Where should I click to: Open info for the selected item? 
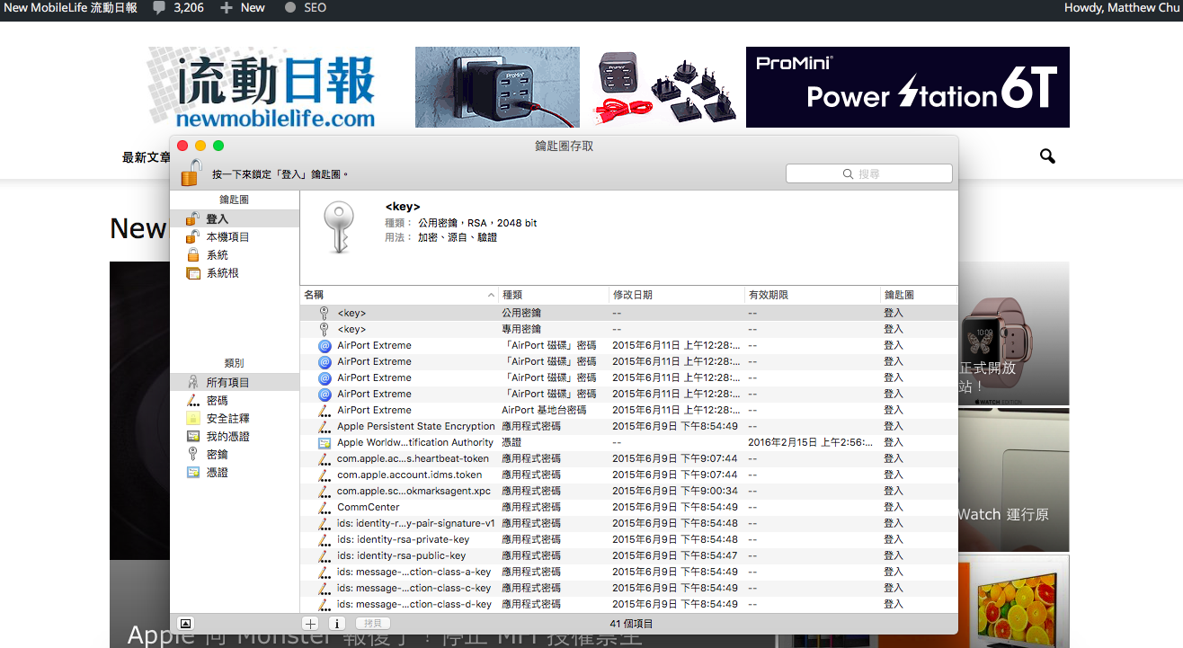[337, 623]
